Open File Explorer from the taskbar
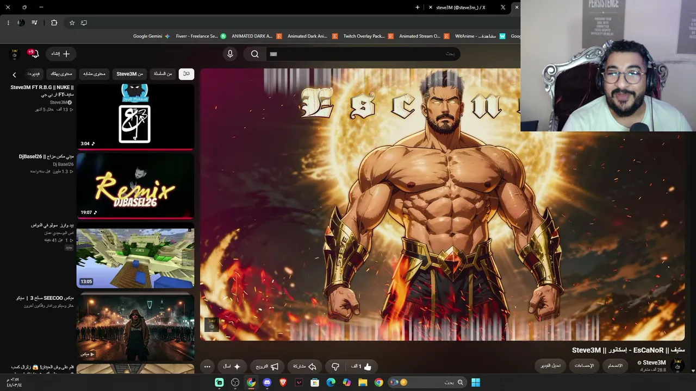 click(x=363, y=382)
